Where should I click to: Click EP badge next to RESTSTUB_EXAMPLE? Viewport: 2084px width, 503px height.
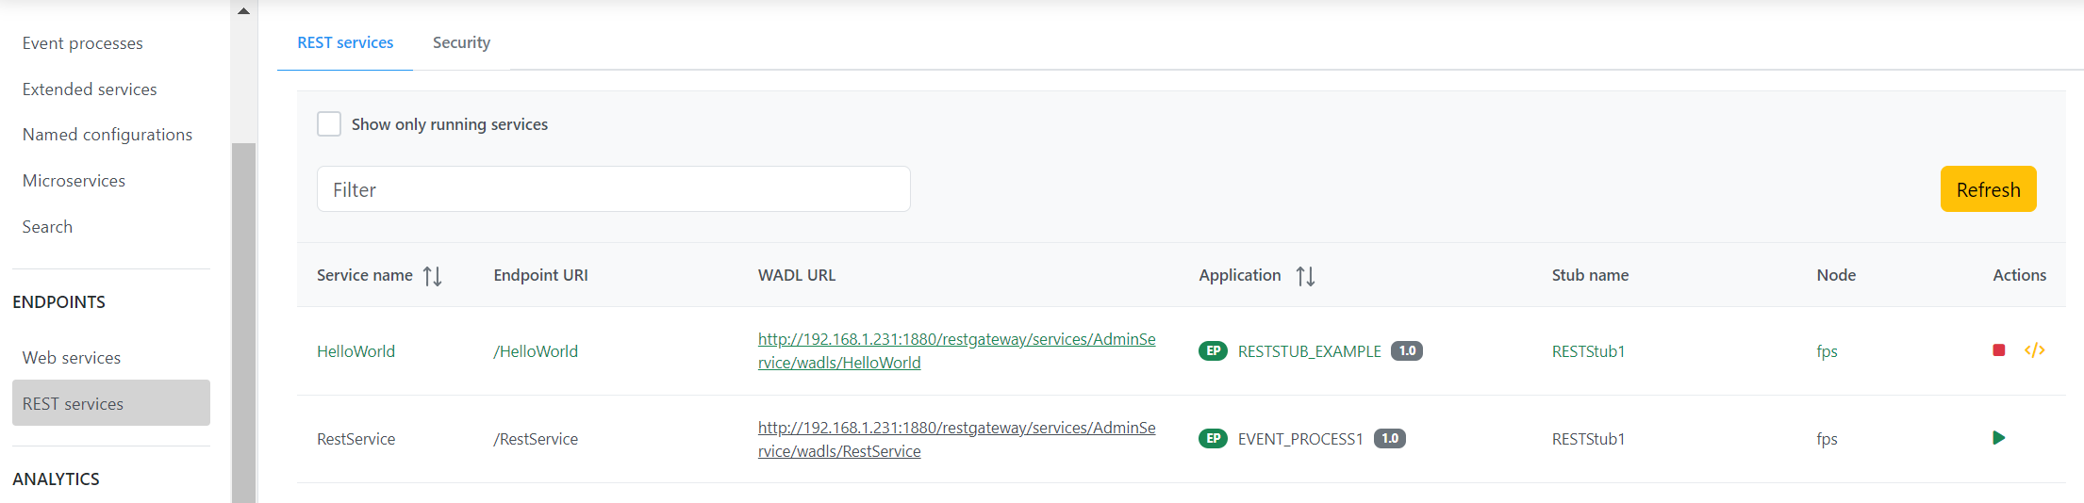tap(1213, 351)
